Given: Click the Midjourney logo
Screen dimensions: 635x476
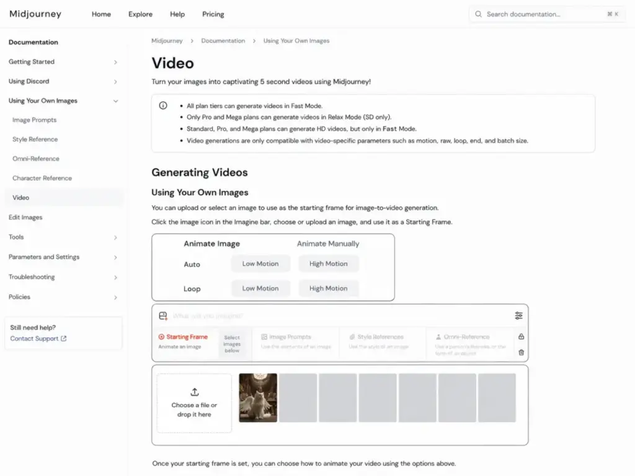Looking at the screenshot, I should (x=35, y=14).
